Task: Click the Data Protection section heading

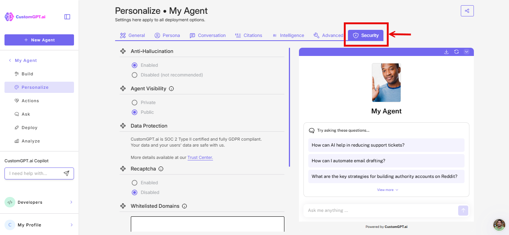Action: pyautogui.click(x=149, y=126)
